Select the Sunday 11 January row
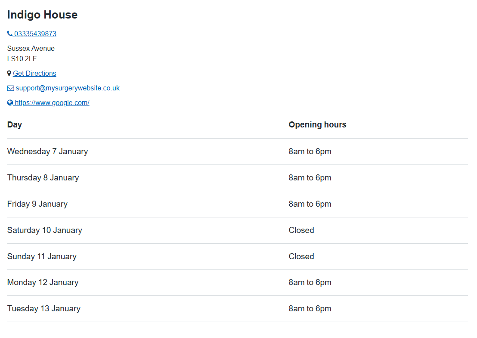This screenshot has width=477, height=338. coord(42,257)
